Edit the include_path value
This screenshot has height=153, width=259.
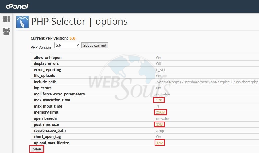(207, 82)
